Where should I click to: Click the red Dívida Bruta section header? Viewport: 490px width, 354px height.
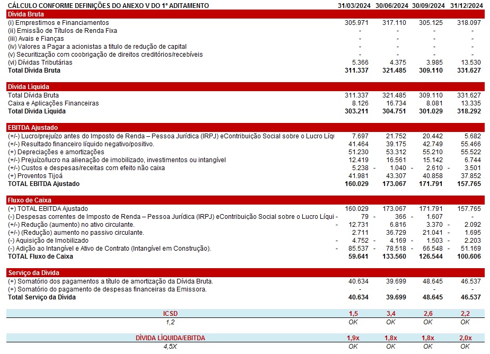(x=246, y=14)
